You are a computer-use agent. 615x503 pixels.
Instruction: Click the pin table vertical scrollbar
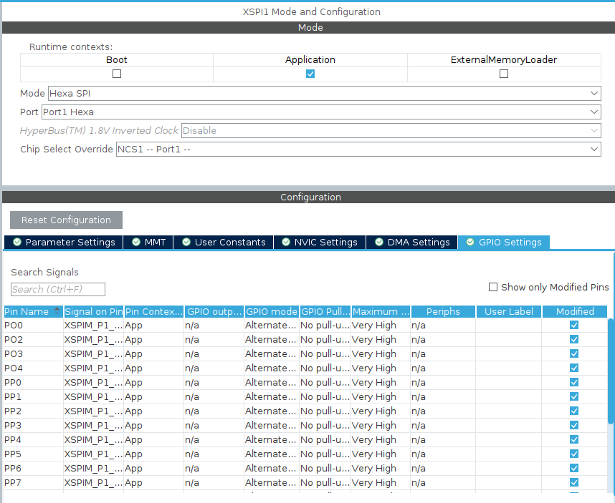coord(610,371)
